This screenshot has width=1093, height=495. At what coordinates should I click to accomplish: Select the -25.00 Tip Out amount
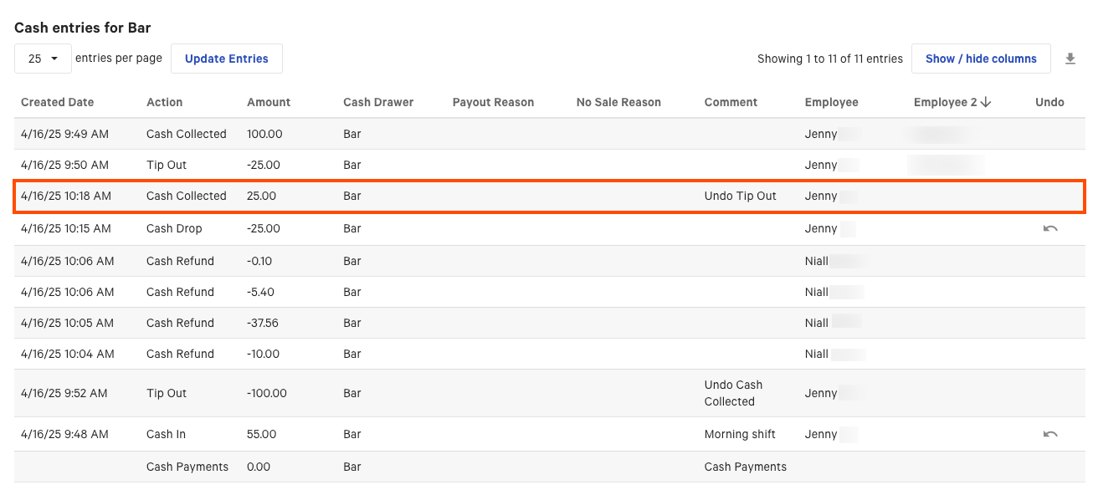(x=264, y=165)
